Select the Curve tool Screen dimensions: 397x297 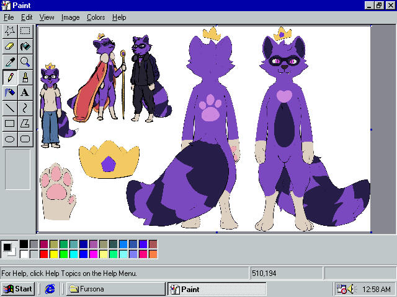click(x=25, y=108)
